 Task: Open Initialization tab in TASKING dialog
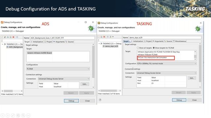coord(137,41)
